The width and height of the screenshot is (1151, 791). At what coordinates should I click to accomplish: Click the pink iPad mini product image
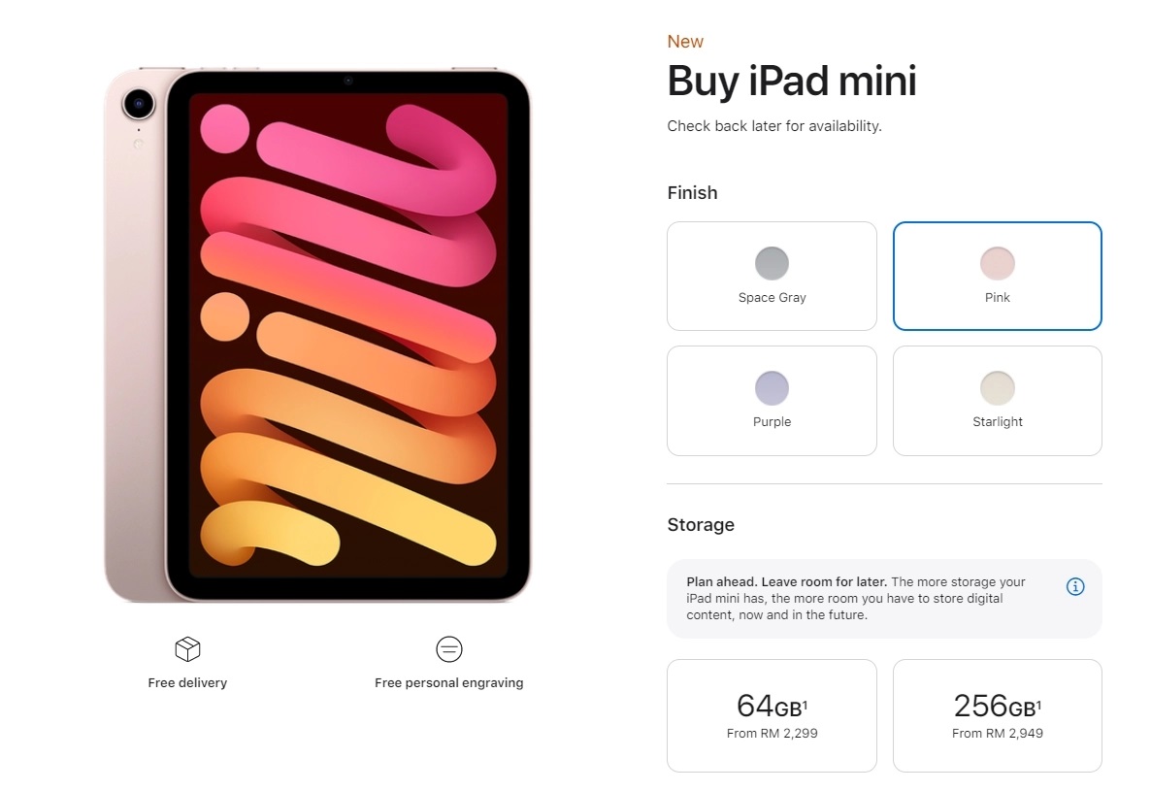pos(317,335)
